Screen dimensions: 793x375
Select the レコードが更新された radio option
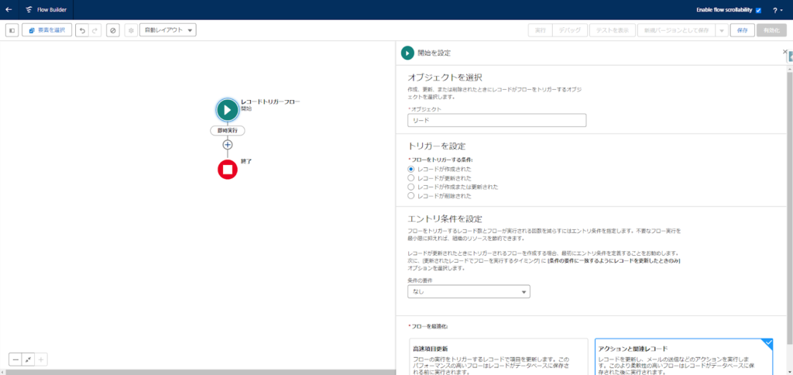pyautogui.click(x=411, y=177)
